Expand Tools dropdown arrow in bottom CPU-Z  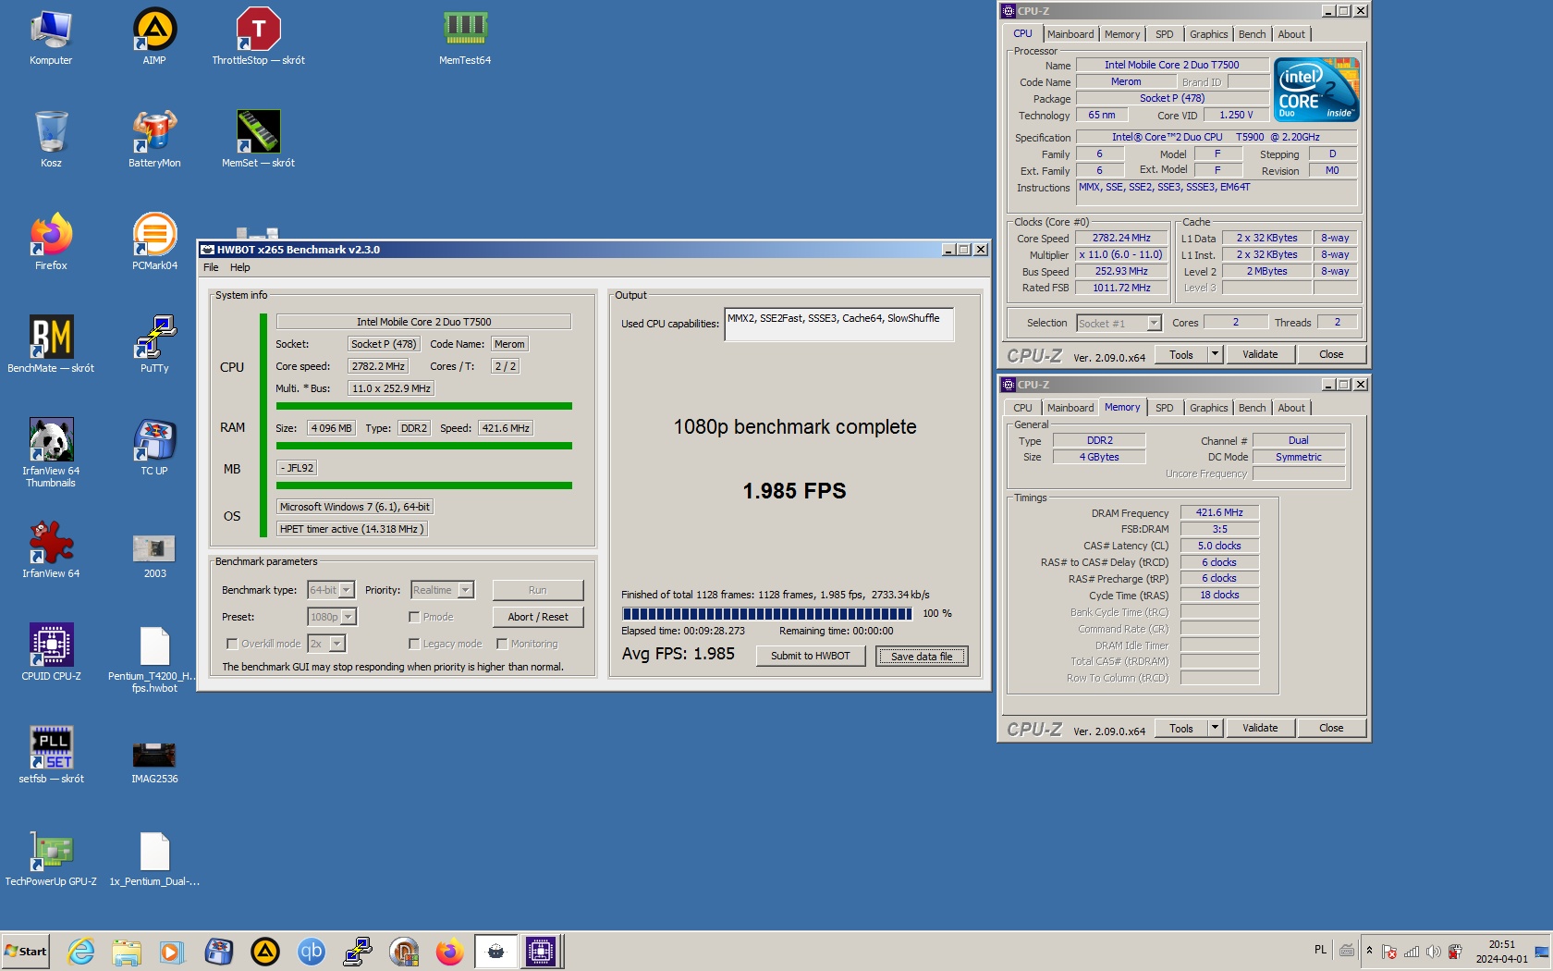1215,728
